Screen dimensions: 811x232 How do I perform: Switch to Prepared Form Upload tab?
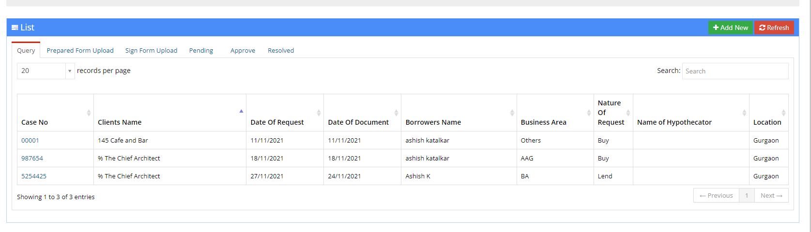[80, 50]
